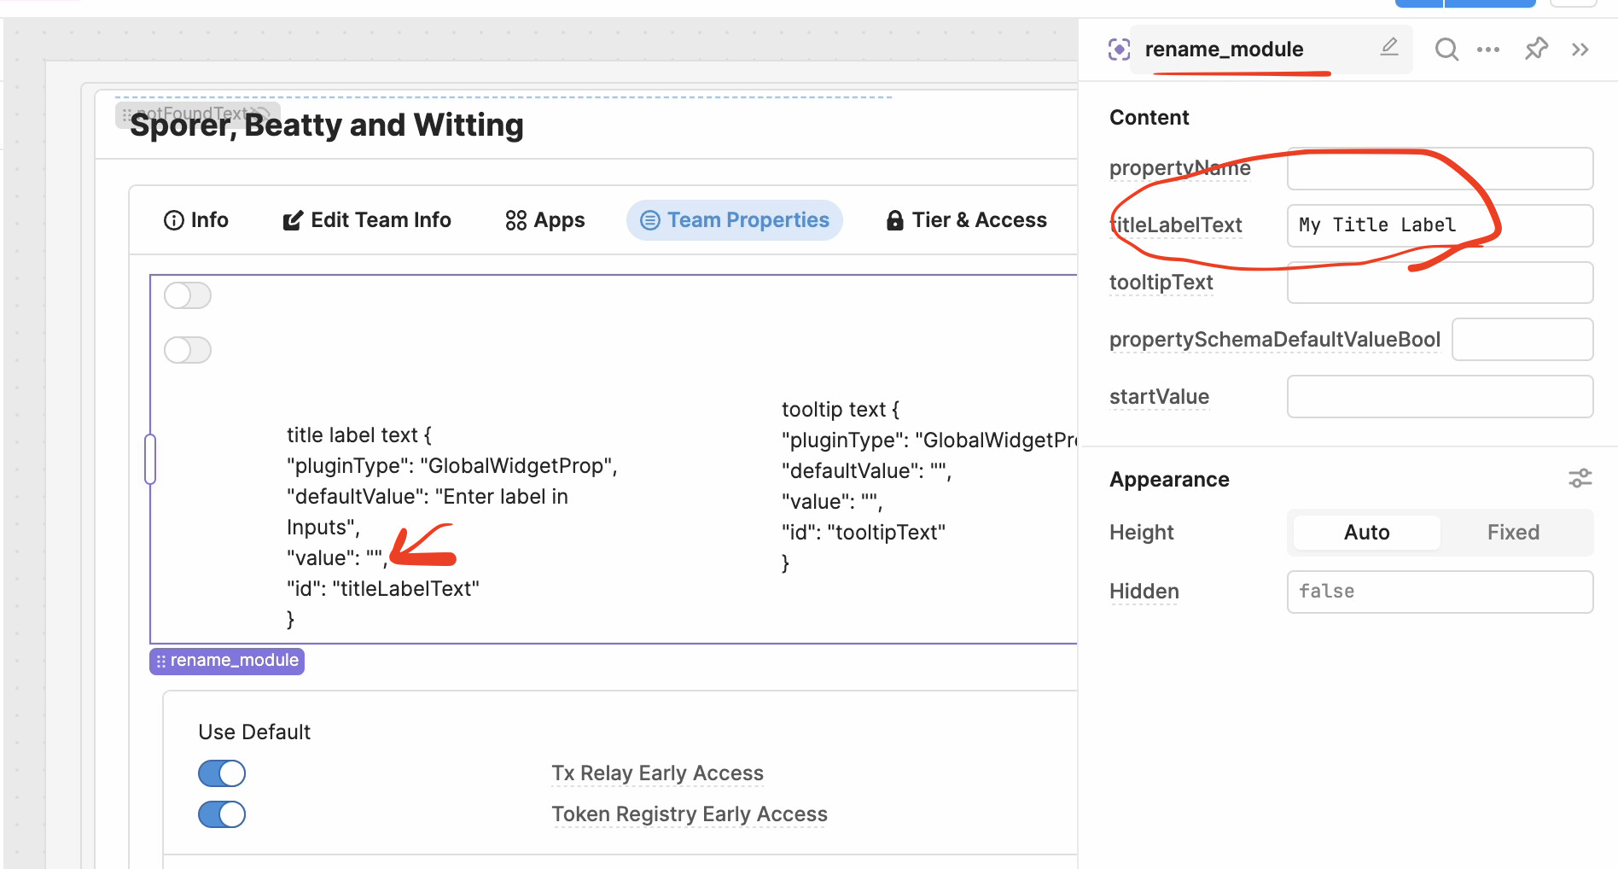Open the Edit Team Info tab

point(367,220)
